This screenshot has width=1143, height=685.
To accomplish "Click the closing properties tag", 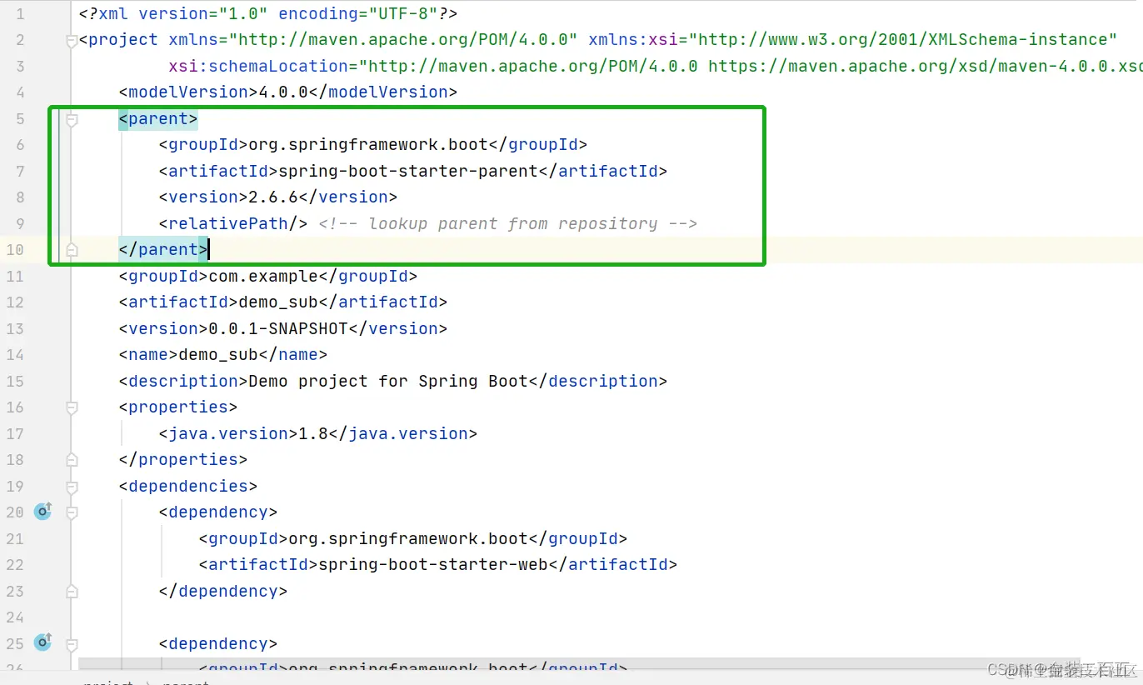I will point(183,459).
